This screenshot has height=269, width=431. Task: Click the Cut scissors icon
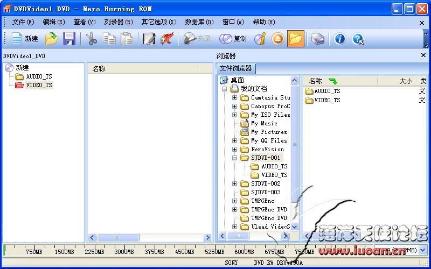coord(91,39)
